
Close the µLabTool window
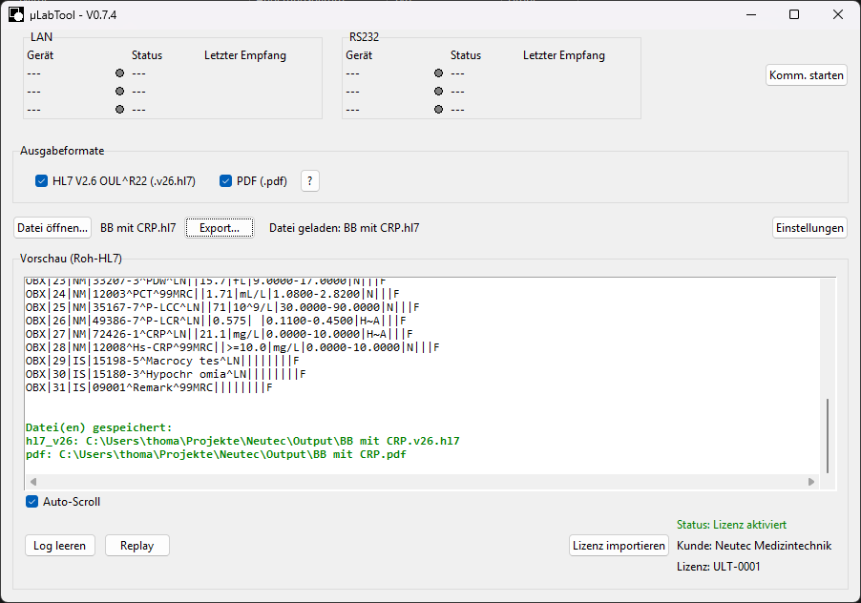838,15
